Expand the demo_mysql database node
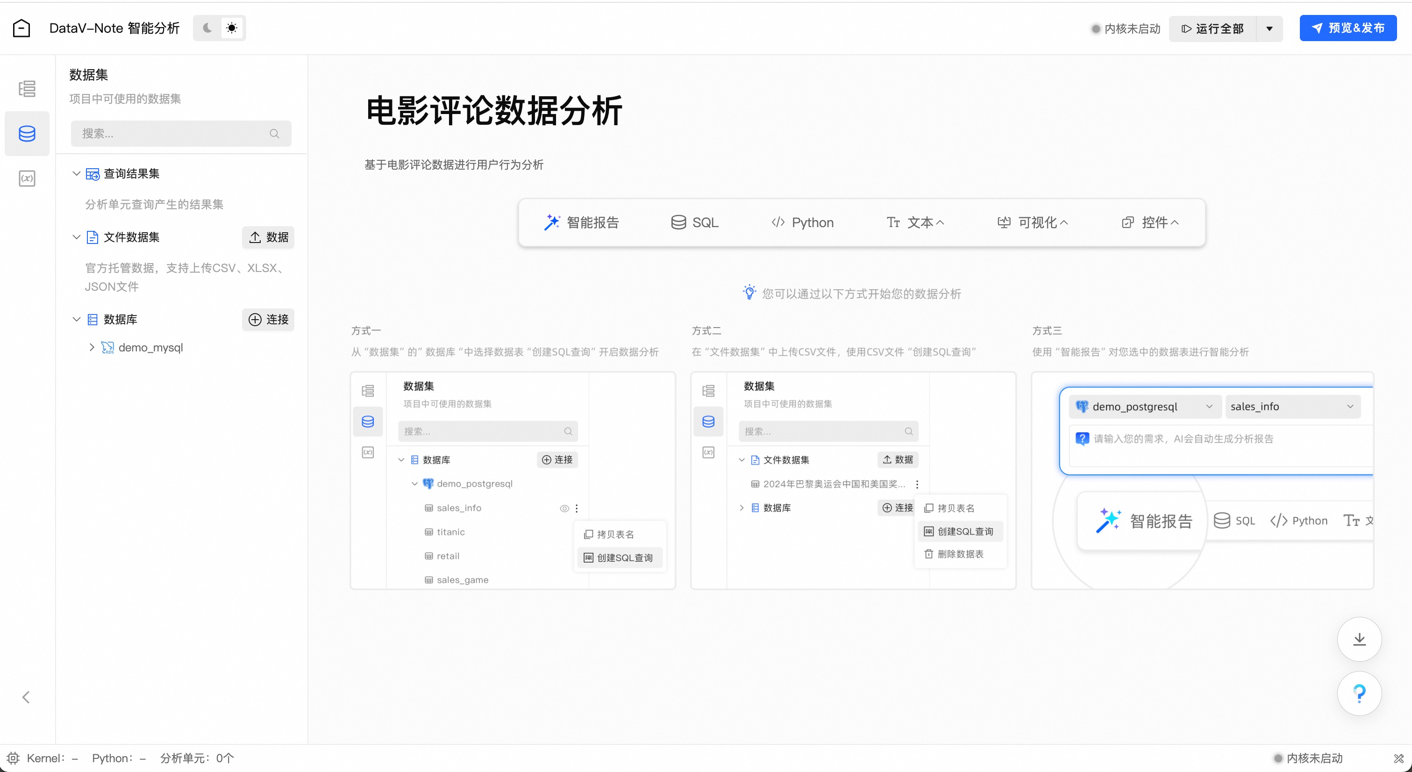The height and width of the screenshot is (772, 1412). coord(92,347)
